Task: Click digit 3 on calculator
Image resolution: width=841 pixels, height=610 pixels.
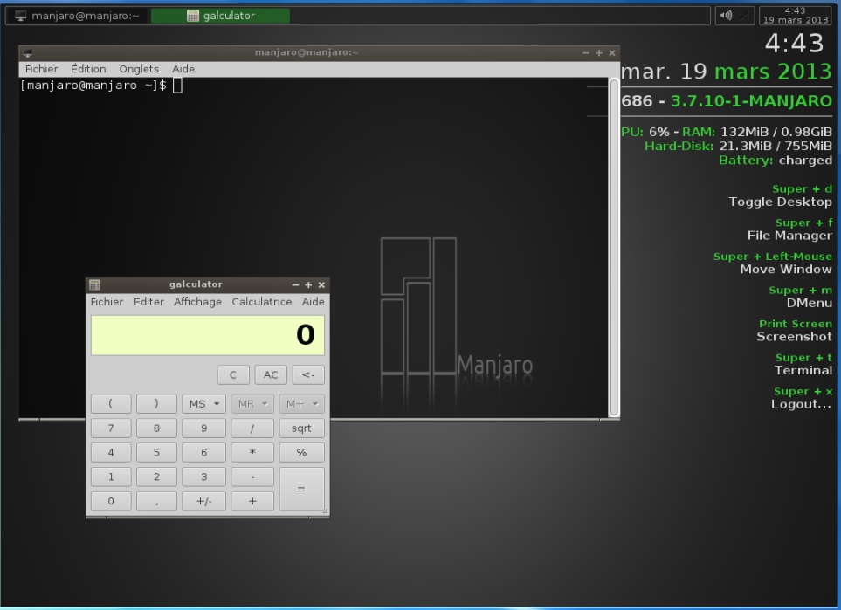Action: point(203,476)
